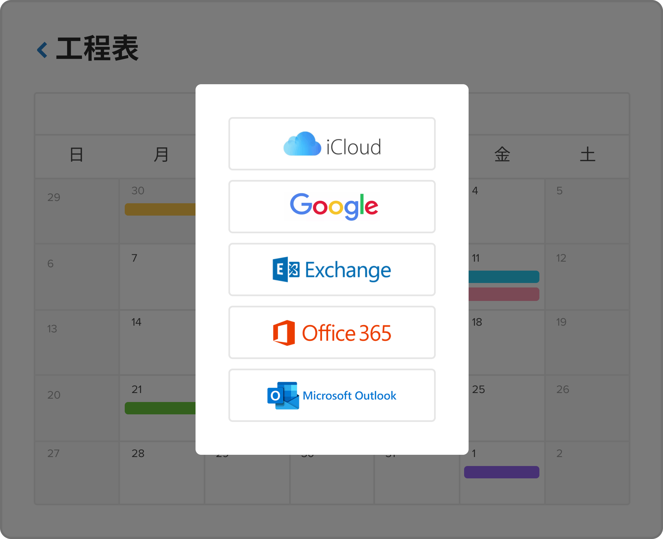
Task: Click the 日 weekday column header
Action: coord(76,154)
